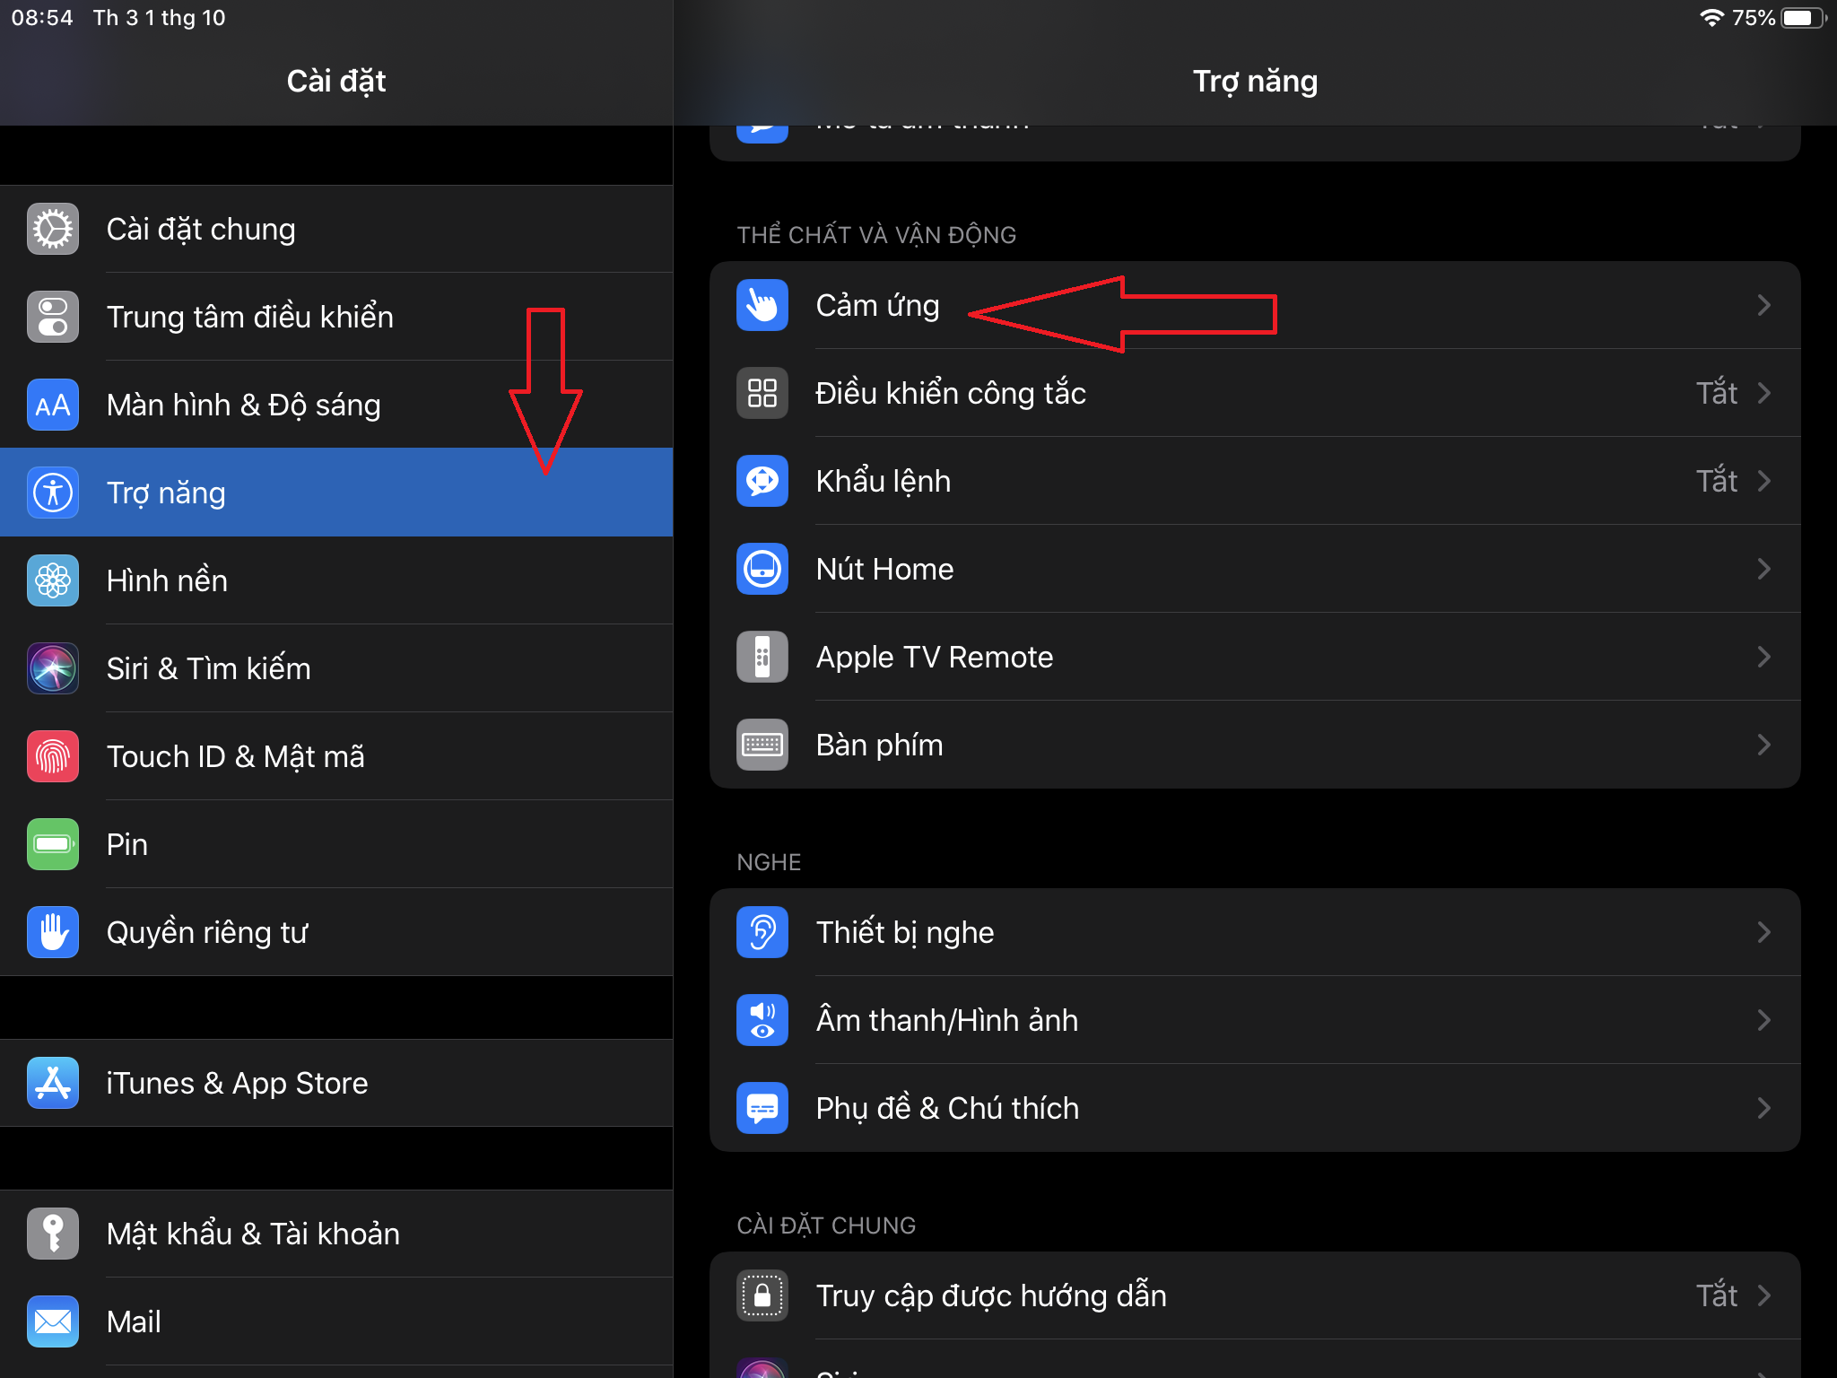Open Phụ đề & Chú thích settings
This screenshot has width=1837, height=1378.
(x=1255, y=1108)
